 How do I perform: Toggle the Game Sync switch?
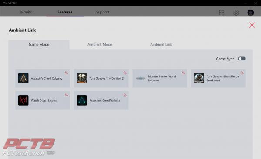pyautogui.click(x=242, y=59)
